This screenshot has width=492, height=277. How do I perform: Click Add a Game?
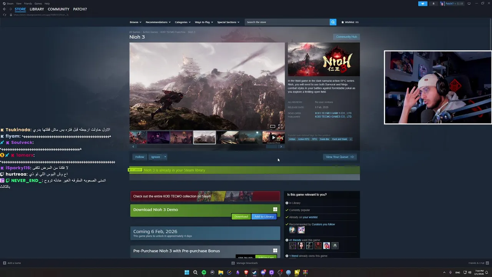click(12, 263)
